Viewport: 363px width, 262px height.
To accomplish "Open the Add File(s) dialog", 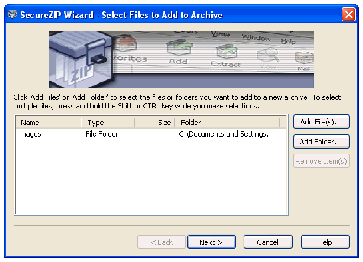I will pyautogui.click(x=321, y=122).
